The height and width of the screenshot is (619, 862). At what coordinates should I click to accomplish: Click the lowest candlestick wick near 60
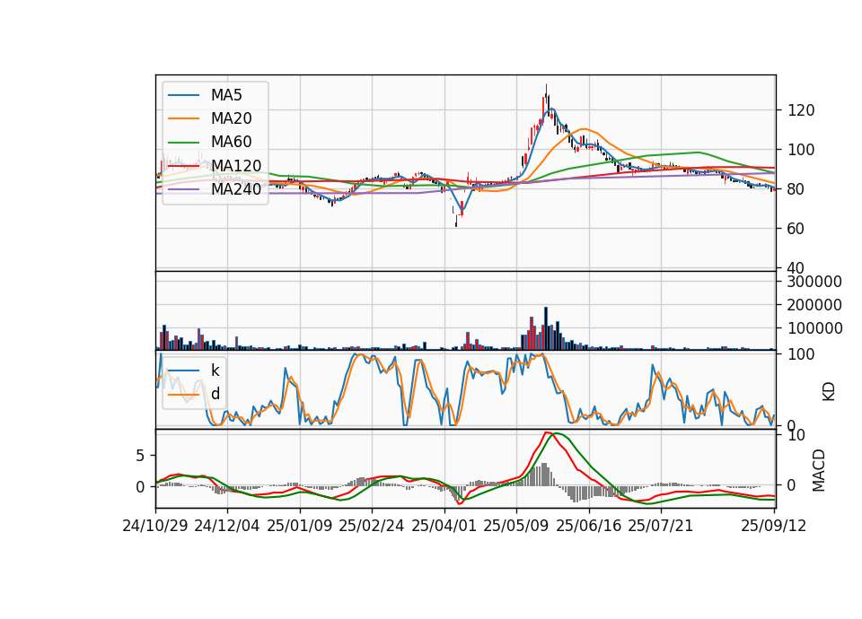click(456, 222)
